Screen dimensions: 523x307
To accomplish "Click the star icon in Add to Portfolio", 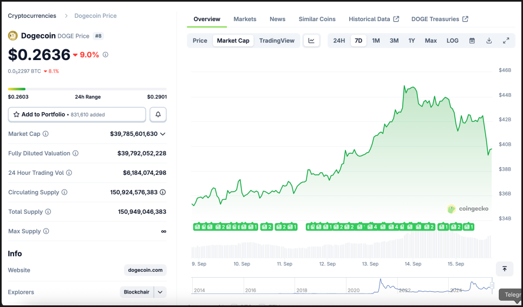I will pyautogui.click(x=16, y=114).
